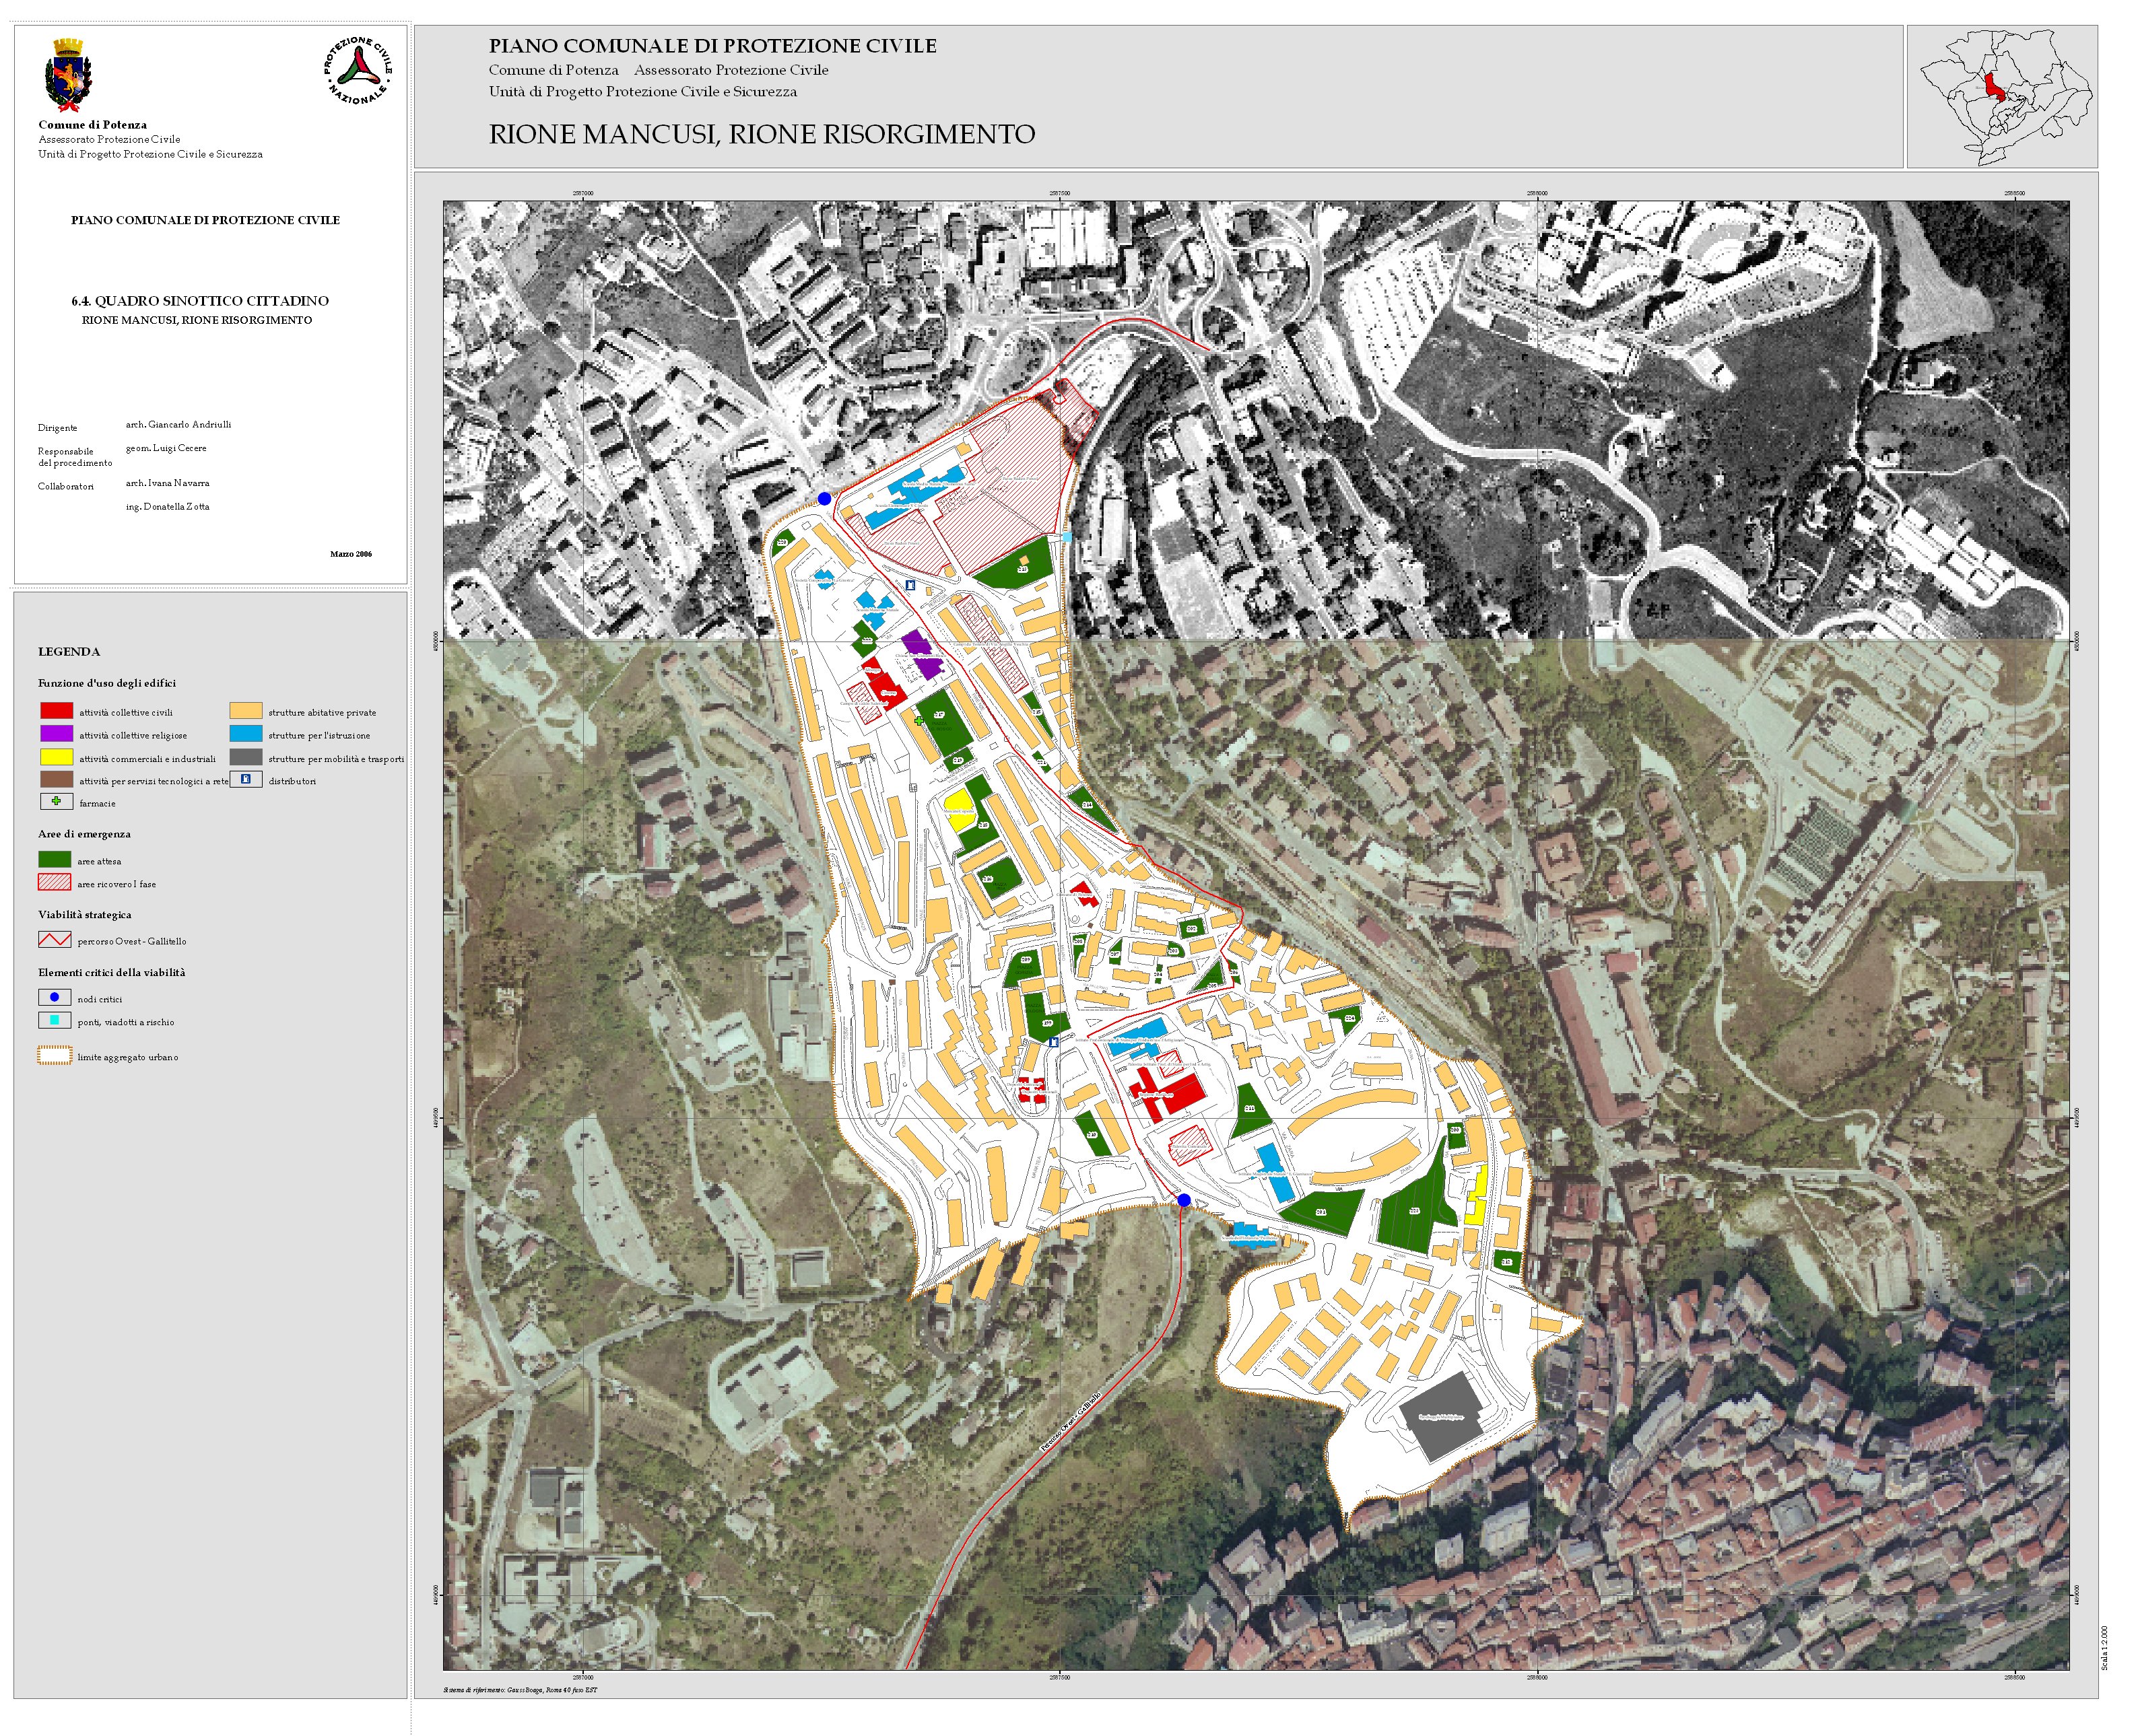This screenshot has height=1736, width=2138.
Task: Click the ponti, viadotti a rischio cyan icon
Action: tap(54, 1021)
